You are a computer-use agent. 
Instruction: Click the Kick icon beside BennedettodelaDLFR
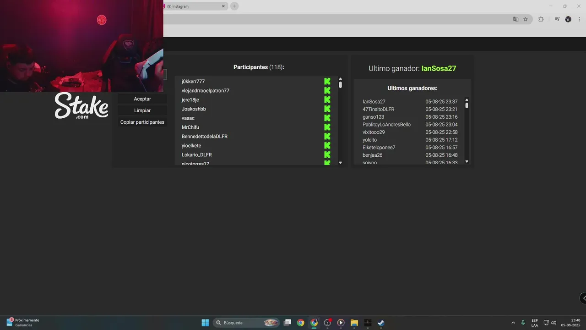click(x=327, y=136)
